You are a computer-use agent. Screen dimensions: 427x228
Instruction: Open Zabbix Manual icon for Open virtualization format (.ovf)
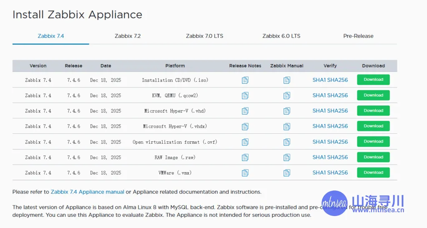[x=287, y=142]
